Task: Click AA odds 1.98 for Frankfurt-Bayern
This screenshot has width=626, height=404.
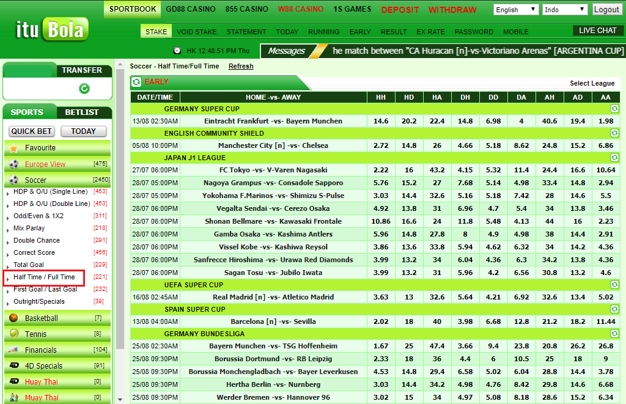Action: (606, 121)
